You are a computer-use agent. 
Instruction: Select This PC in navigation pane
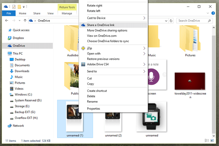[17, 53]
